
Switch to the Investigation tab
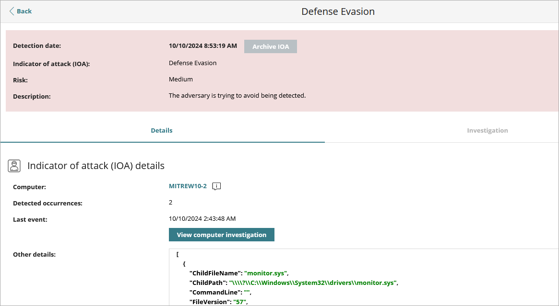[x=487, y=130]
